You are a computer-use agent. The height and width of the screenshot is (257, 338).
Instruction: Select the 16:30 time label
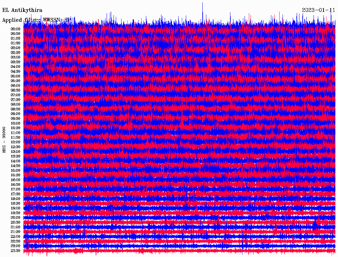(16, 185)
